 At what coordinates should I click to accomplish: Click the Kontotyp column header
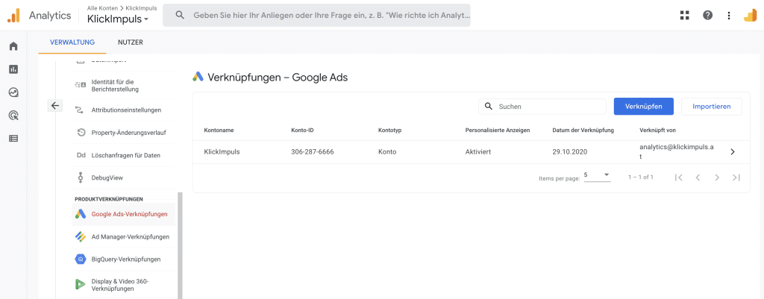(x=389, y=130)
